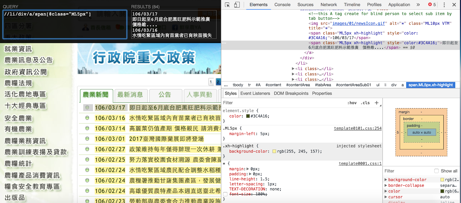Close the DevTools panel

pyautogui.click(x=454, y=5)
